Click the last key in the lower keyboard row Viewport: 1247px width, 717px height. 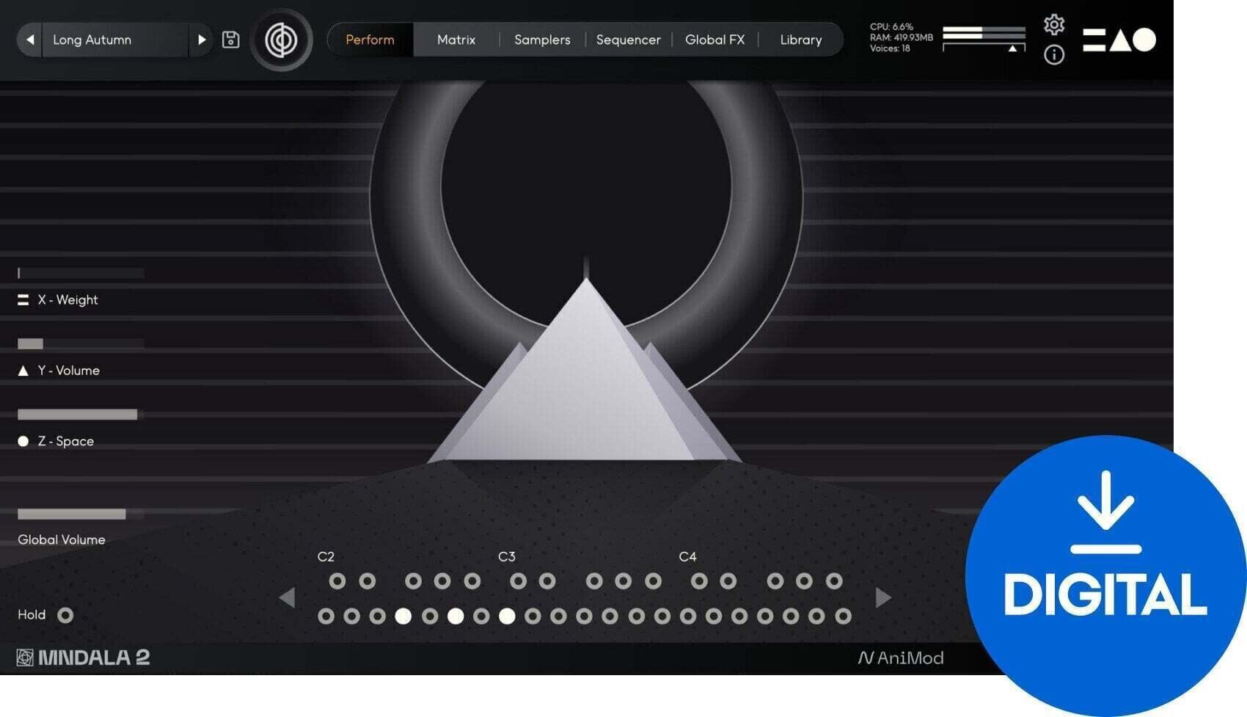(844, 616)
